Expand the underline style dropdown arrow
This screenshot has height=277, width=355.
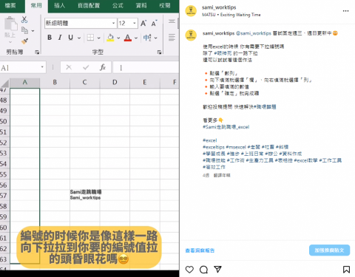click(x=79, y=38)
